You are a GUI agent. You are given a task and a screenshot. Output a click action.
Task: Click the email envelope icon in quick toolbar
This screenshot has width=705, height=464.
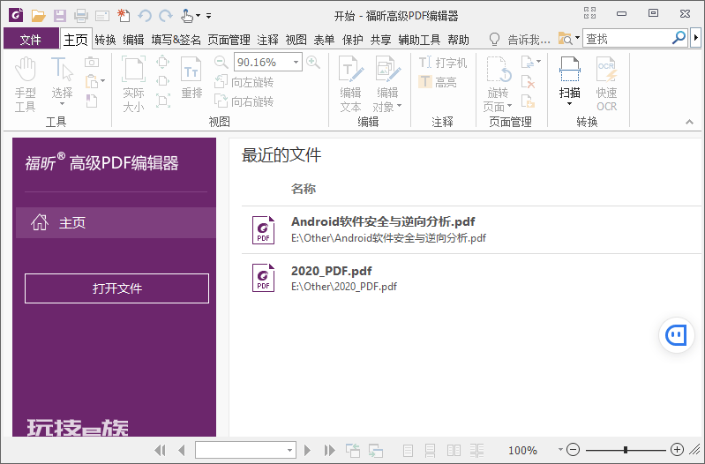click(102, 16)
